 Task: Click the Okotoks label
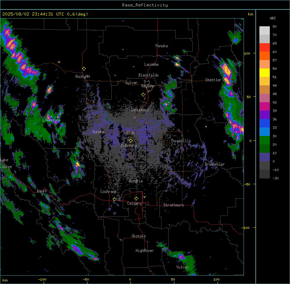[139, 236]
